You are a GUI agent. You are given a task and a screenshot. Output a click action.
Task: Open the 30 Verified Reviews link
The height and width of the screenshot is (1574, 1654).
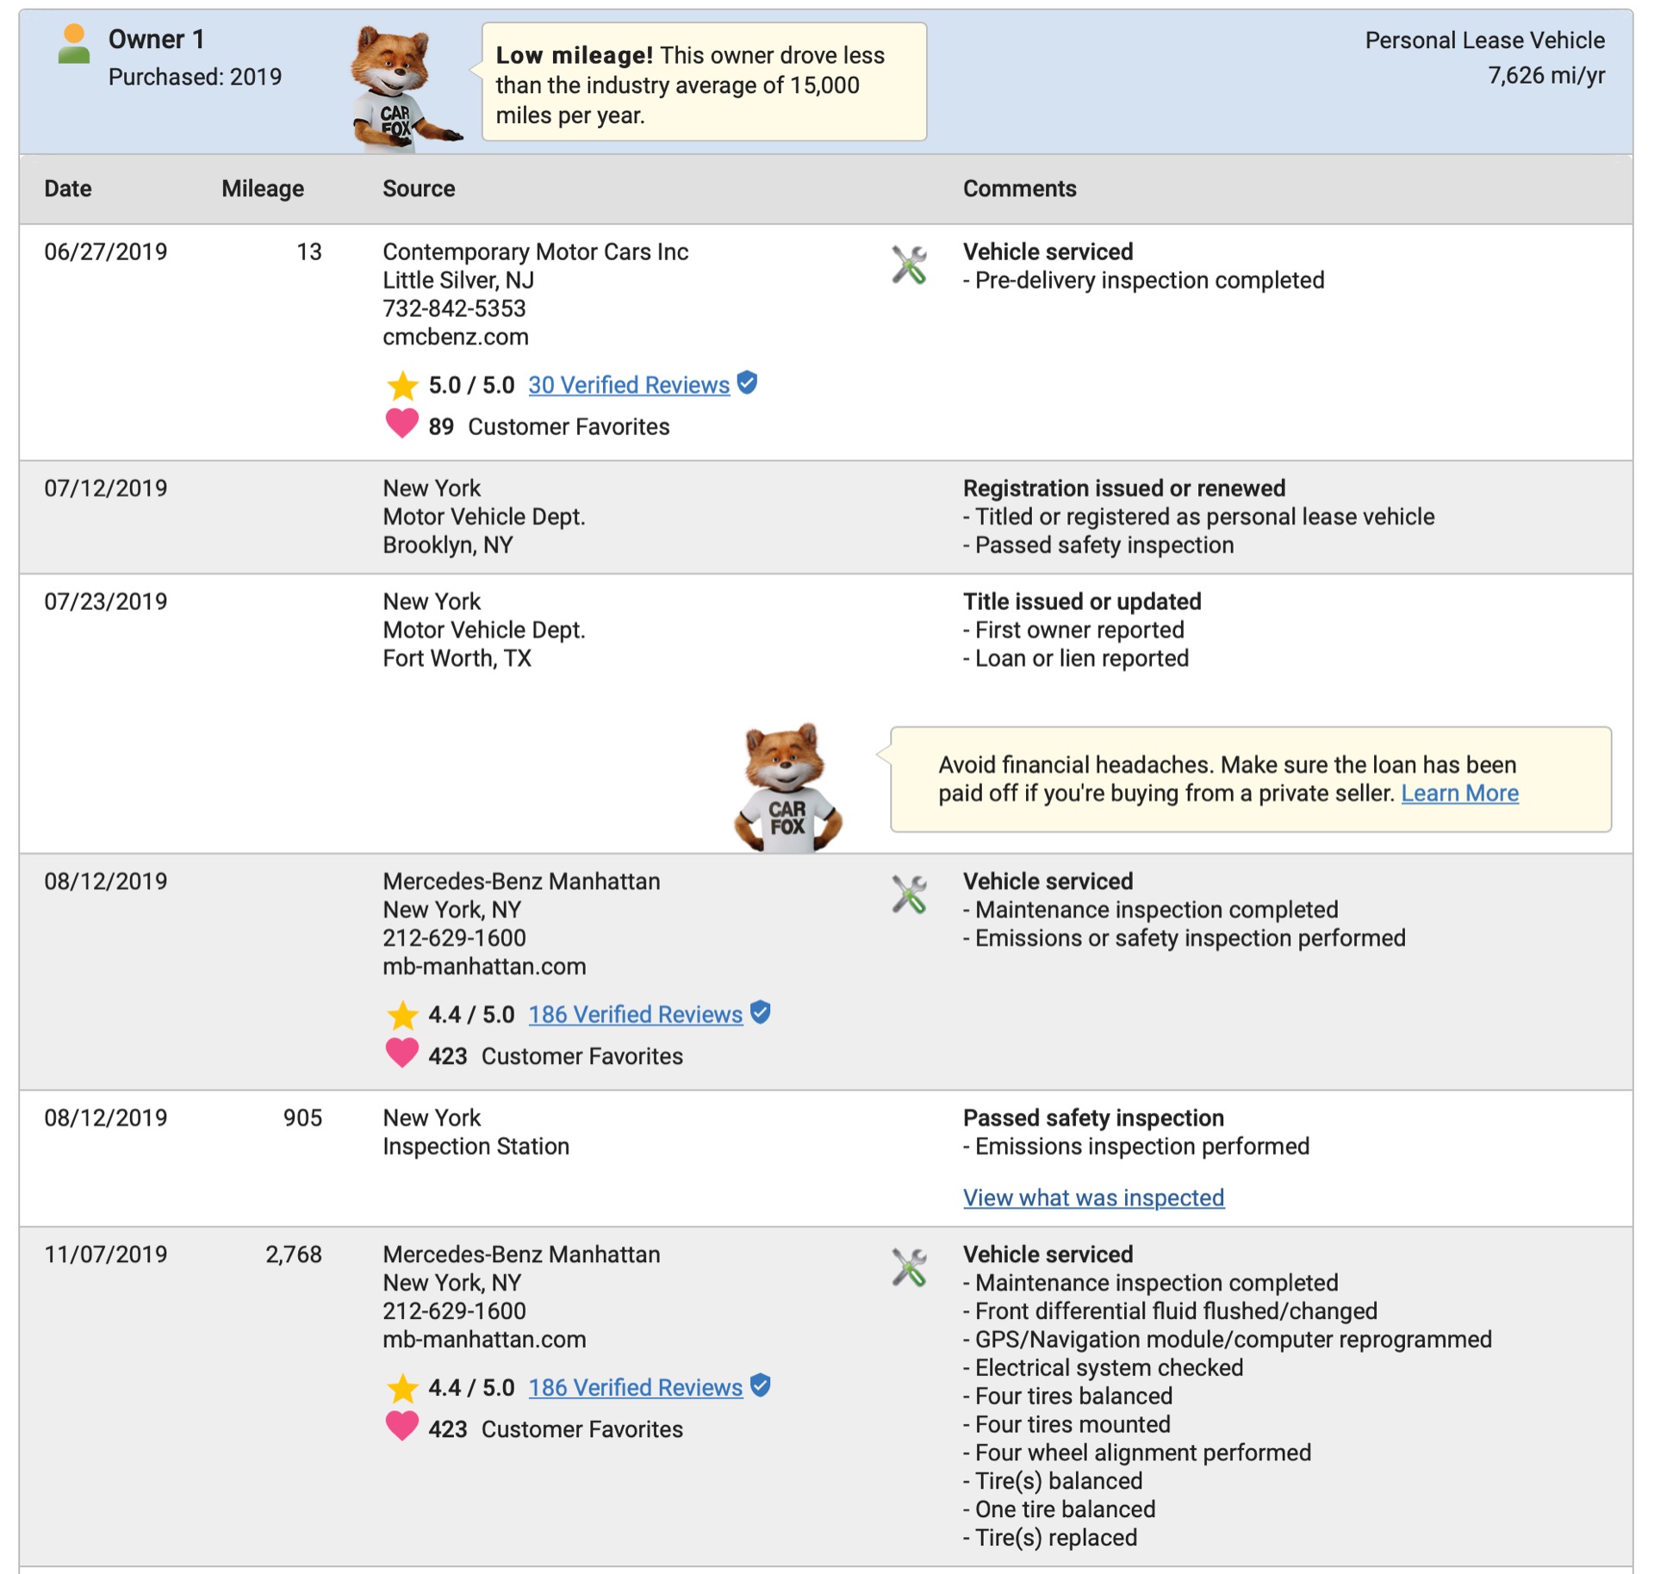click(629, 385)
